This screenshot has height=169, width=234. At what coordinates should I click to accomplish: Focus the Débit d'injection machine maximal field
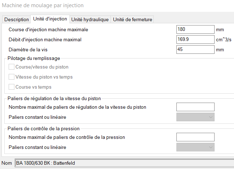(195, 39)
